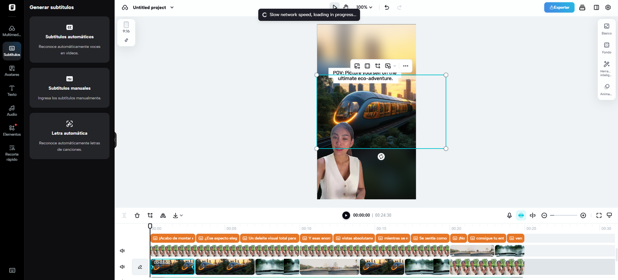Click the mirror flip icon in the timeline toolbar
The height and width of the screenshot is (280, 618).
pyautogui.click(x=163, y=215)
